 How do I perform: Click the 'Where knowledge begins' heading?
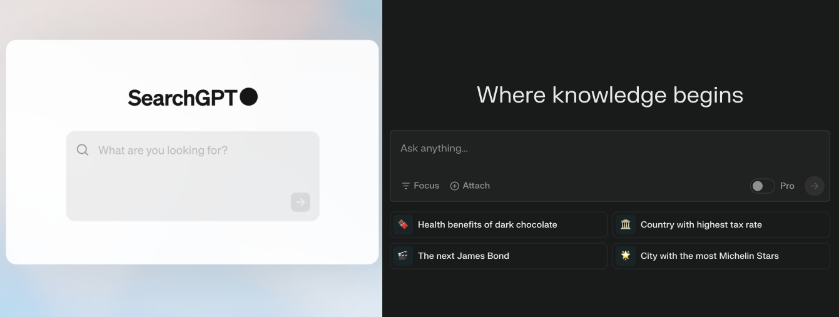click(x=610, y=95)
